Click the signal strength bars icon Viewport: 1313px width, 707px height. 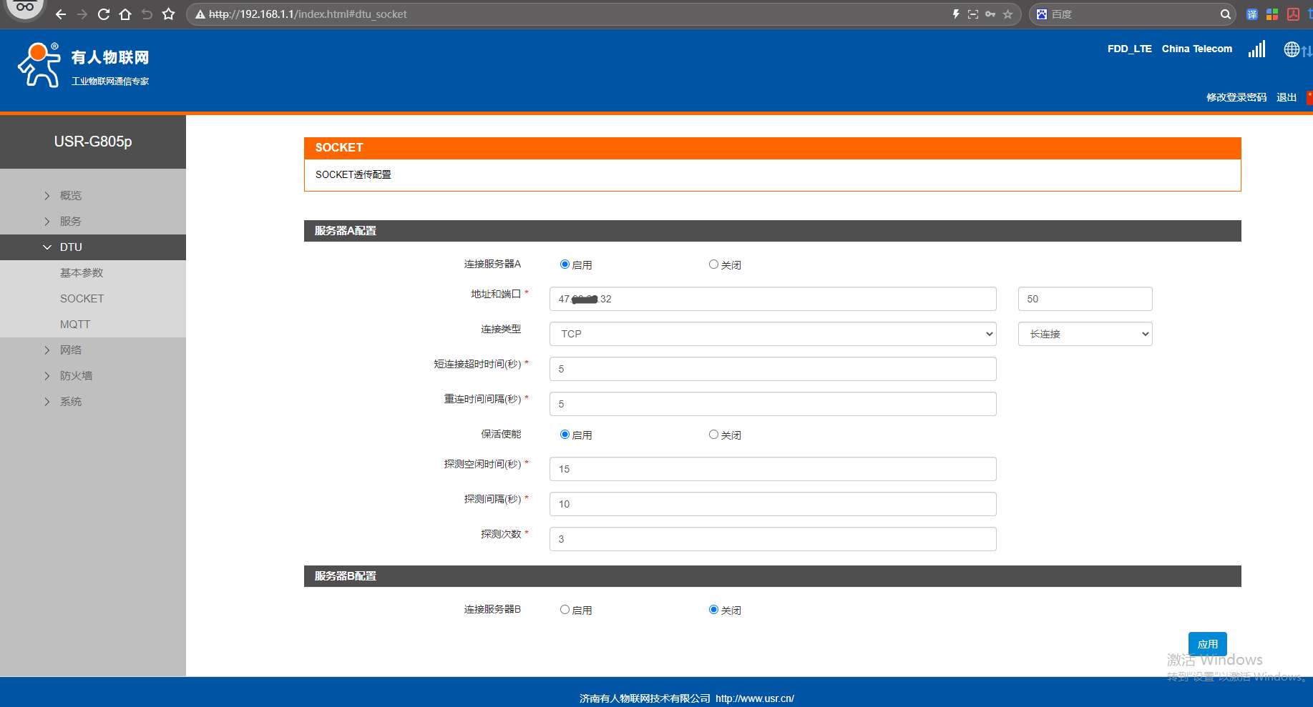tap(1256, 49)
